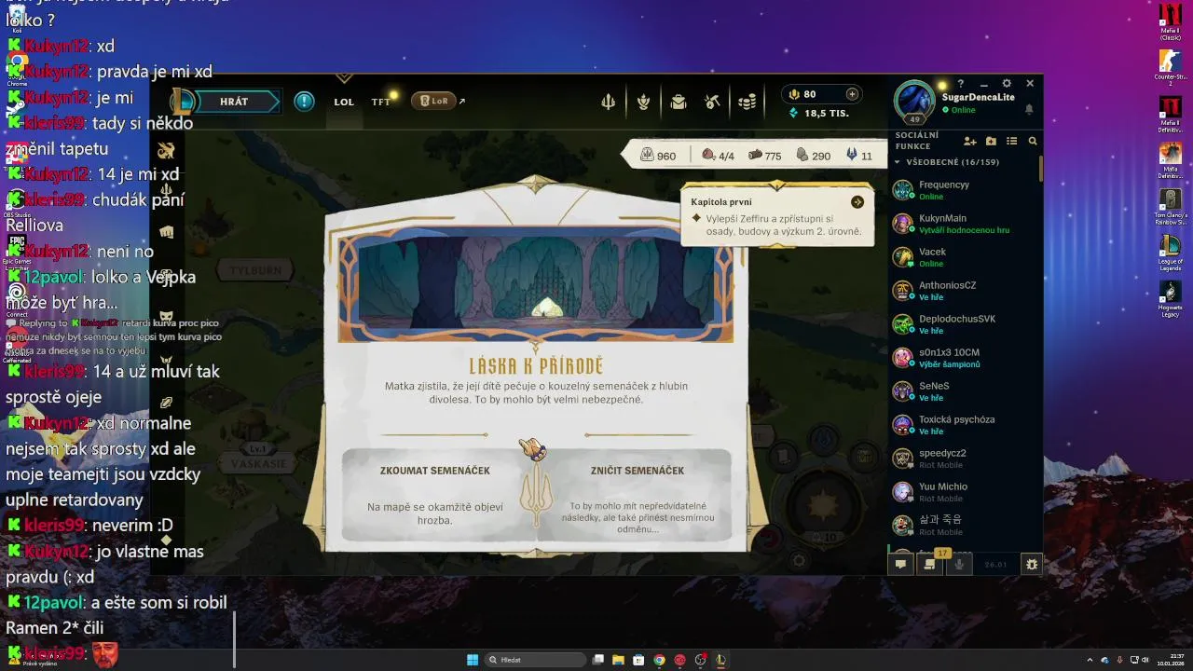Click the friends list scrollbar
The width and height of the screenshot is (1193, 671).
click(x=1040, y=168)
